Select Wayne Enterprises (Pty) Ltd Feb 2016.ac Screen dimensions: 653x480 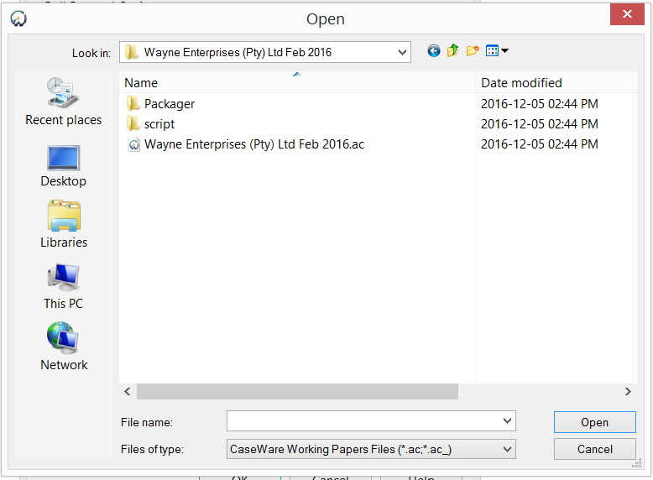(x=254, y=144)
